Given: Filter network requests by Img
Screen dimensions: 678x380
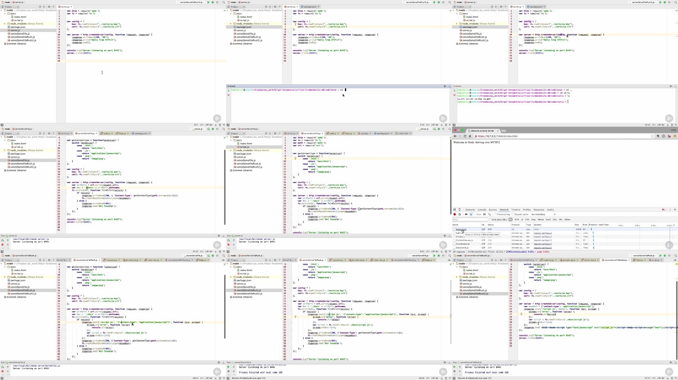Looking at the screenshot, I should tap(533, 220).
